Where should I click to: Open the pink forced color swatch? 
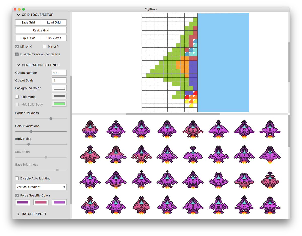(x=41, y=202)
